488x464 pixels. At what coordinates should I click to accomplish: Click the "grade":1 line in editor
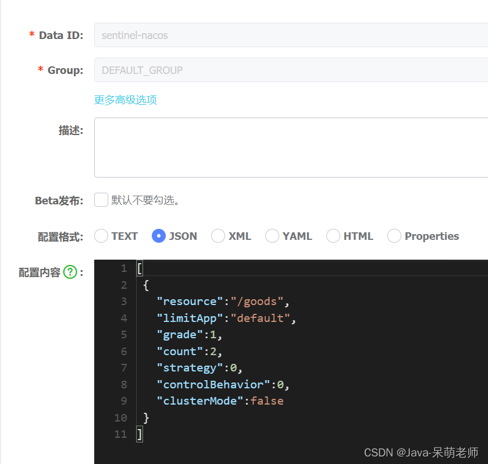pos(189,335)
